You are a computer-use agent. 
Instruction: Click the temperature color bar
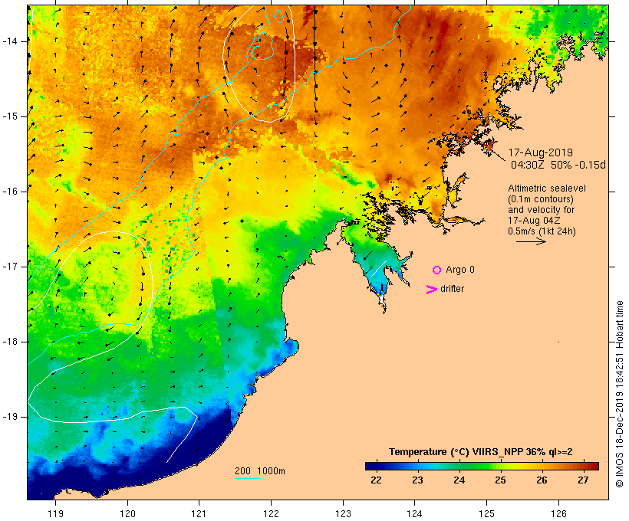(482, 466)
